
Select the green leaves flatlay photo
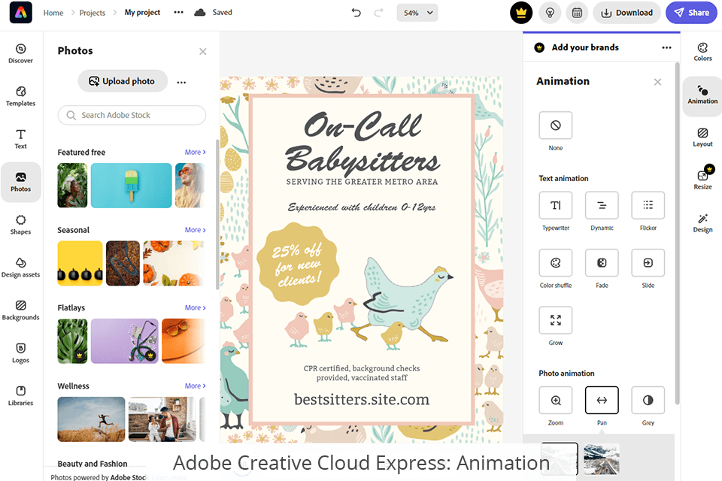click(x=72, y=341)
